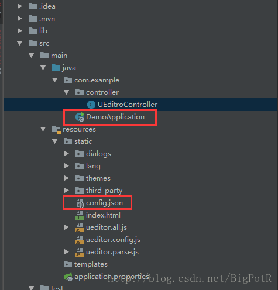Click the DemoApplication Spring Boot class icon
This screenshot has width=278, height=290.
coord(80,117)
